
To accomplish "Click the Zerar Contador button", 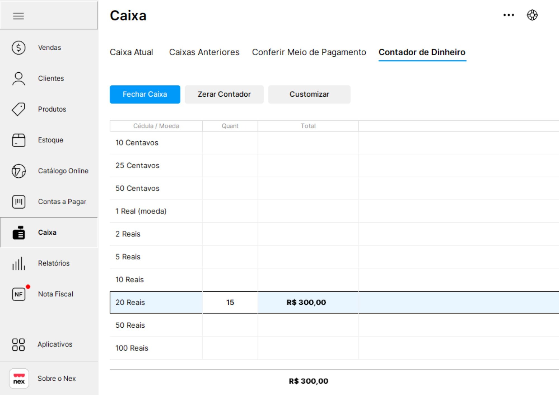I will click(224, 94).
